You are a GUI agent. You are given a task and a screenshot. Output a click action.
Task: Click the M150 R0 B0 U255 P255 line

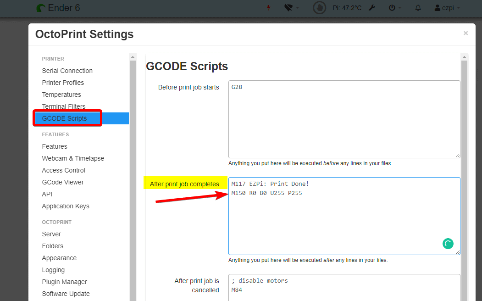tap(267, 193)
